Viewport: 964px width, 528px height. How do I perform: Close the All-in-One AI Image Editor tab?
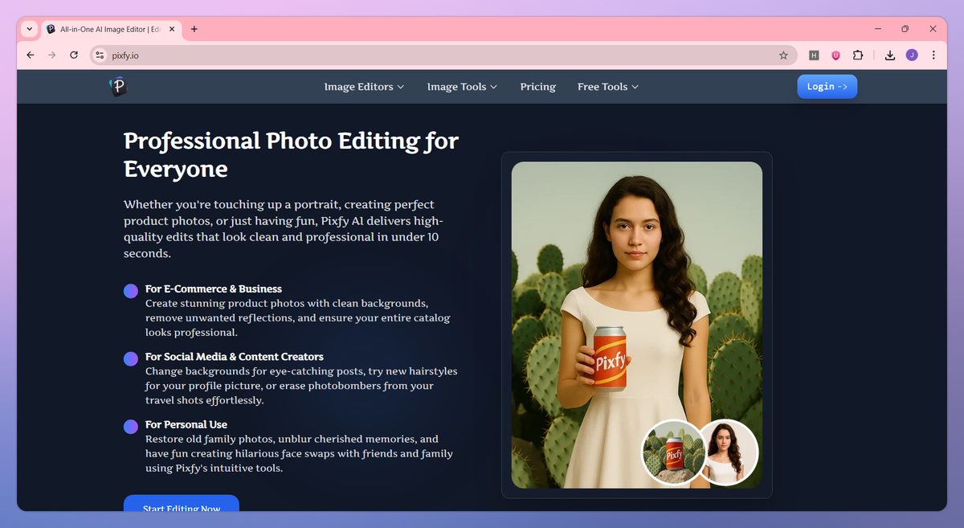pyautogui.click(x=171, y=29)
